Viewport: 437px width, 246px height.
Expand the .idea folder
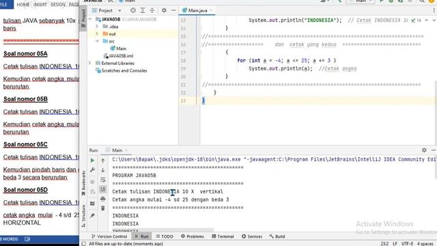pyautogui.click(x=97, y=27)
